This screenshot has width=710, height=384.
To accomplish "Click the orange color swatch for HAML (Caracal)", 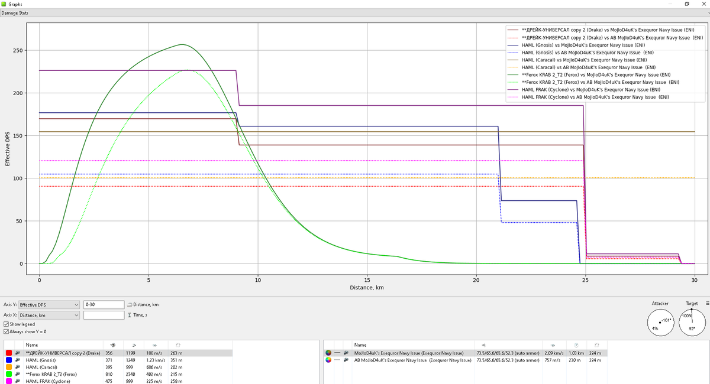I will pos(8,367).
